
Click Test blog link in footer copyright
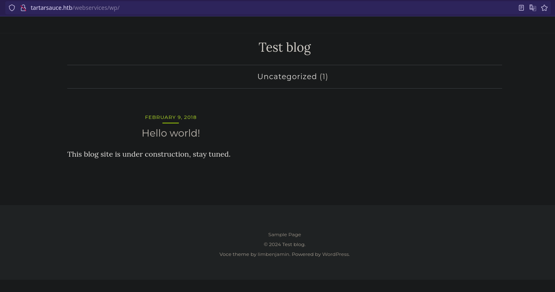(x=293, y=244)
